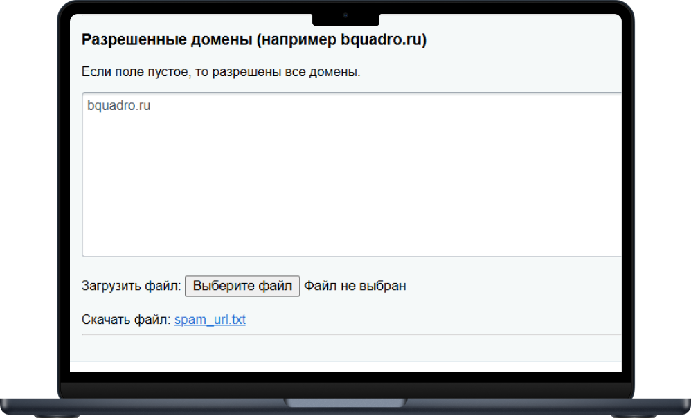
Task: Click the empty bottom area of the text area
Action: 352,235
